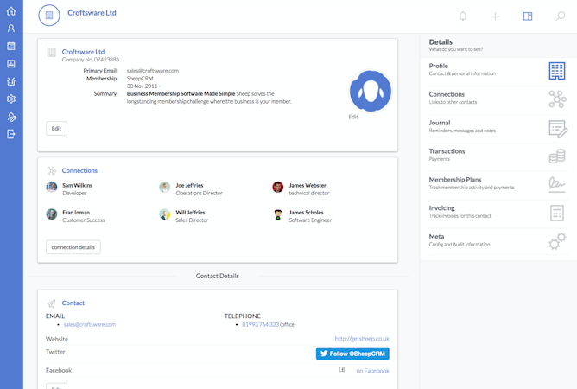Open notifications bell

coord(463,16)
